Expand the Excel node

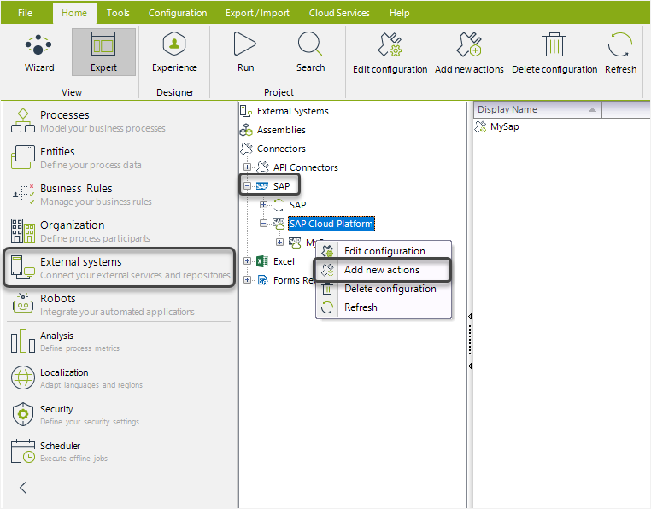(x=247, y=261)
